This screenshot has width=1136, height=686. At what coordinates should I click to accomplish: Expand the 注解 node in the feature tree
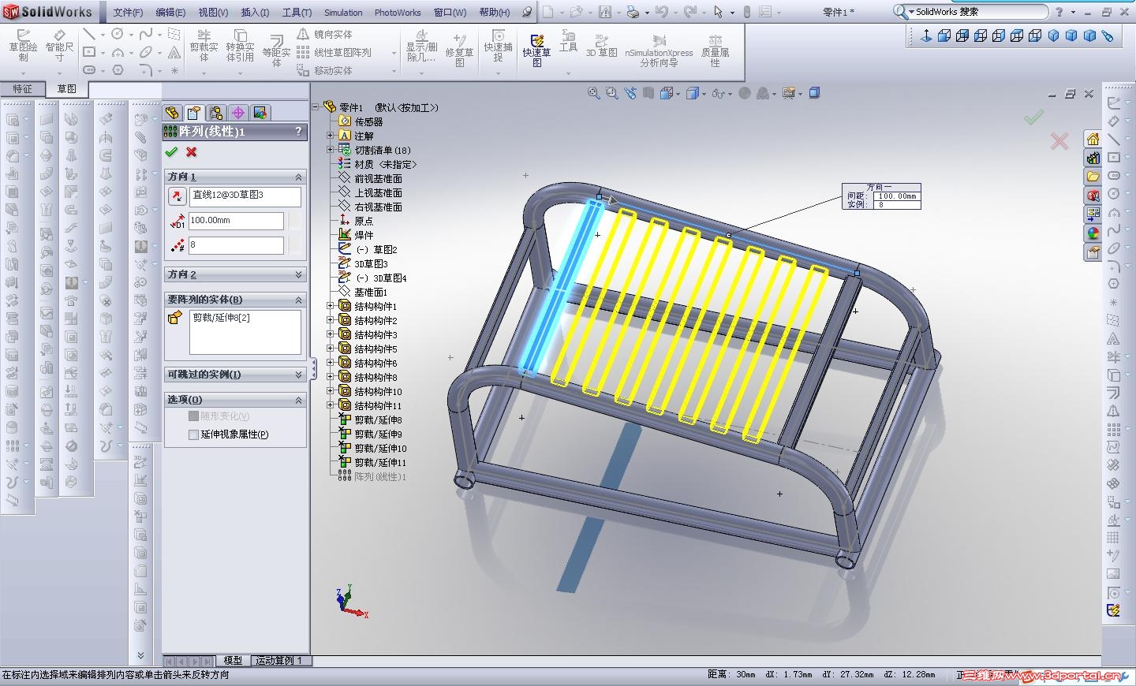(x=331, y=136)
